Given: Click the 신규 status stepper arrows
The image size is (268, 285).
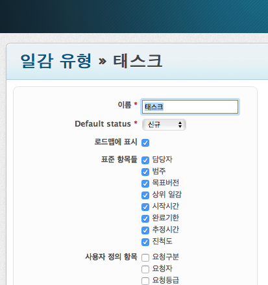Looking at the screenshot, I should (180, 125).
